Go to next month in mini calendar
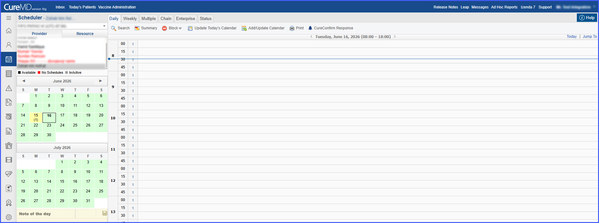This screenshot has width=599, height=223. click(101, 81)
